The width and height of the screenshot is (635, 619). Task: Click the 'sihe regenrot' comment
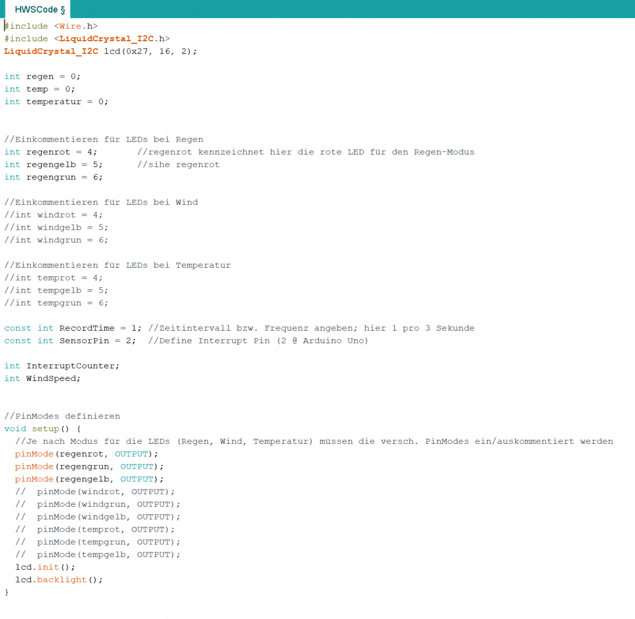pyautogui.click(x=178, y=165)
